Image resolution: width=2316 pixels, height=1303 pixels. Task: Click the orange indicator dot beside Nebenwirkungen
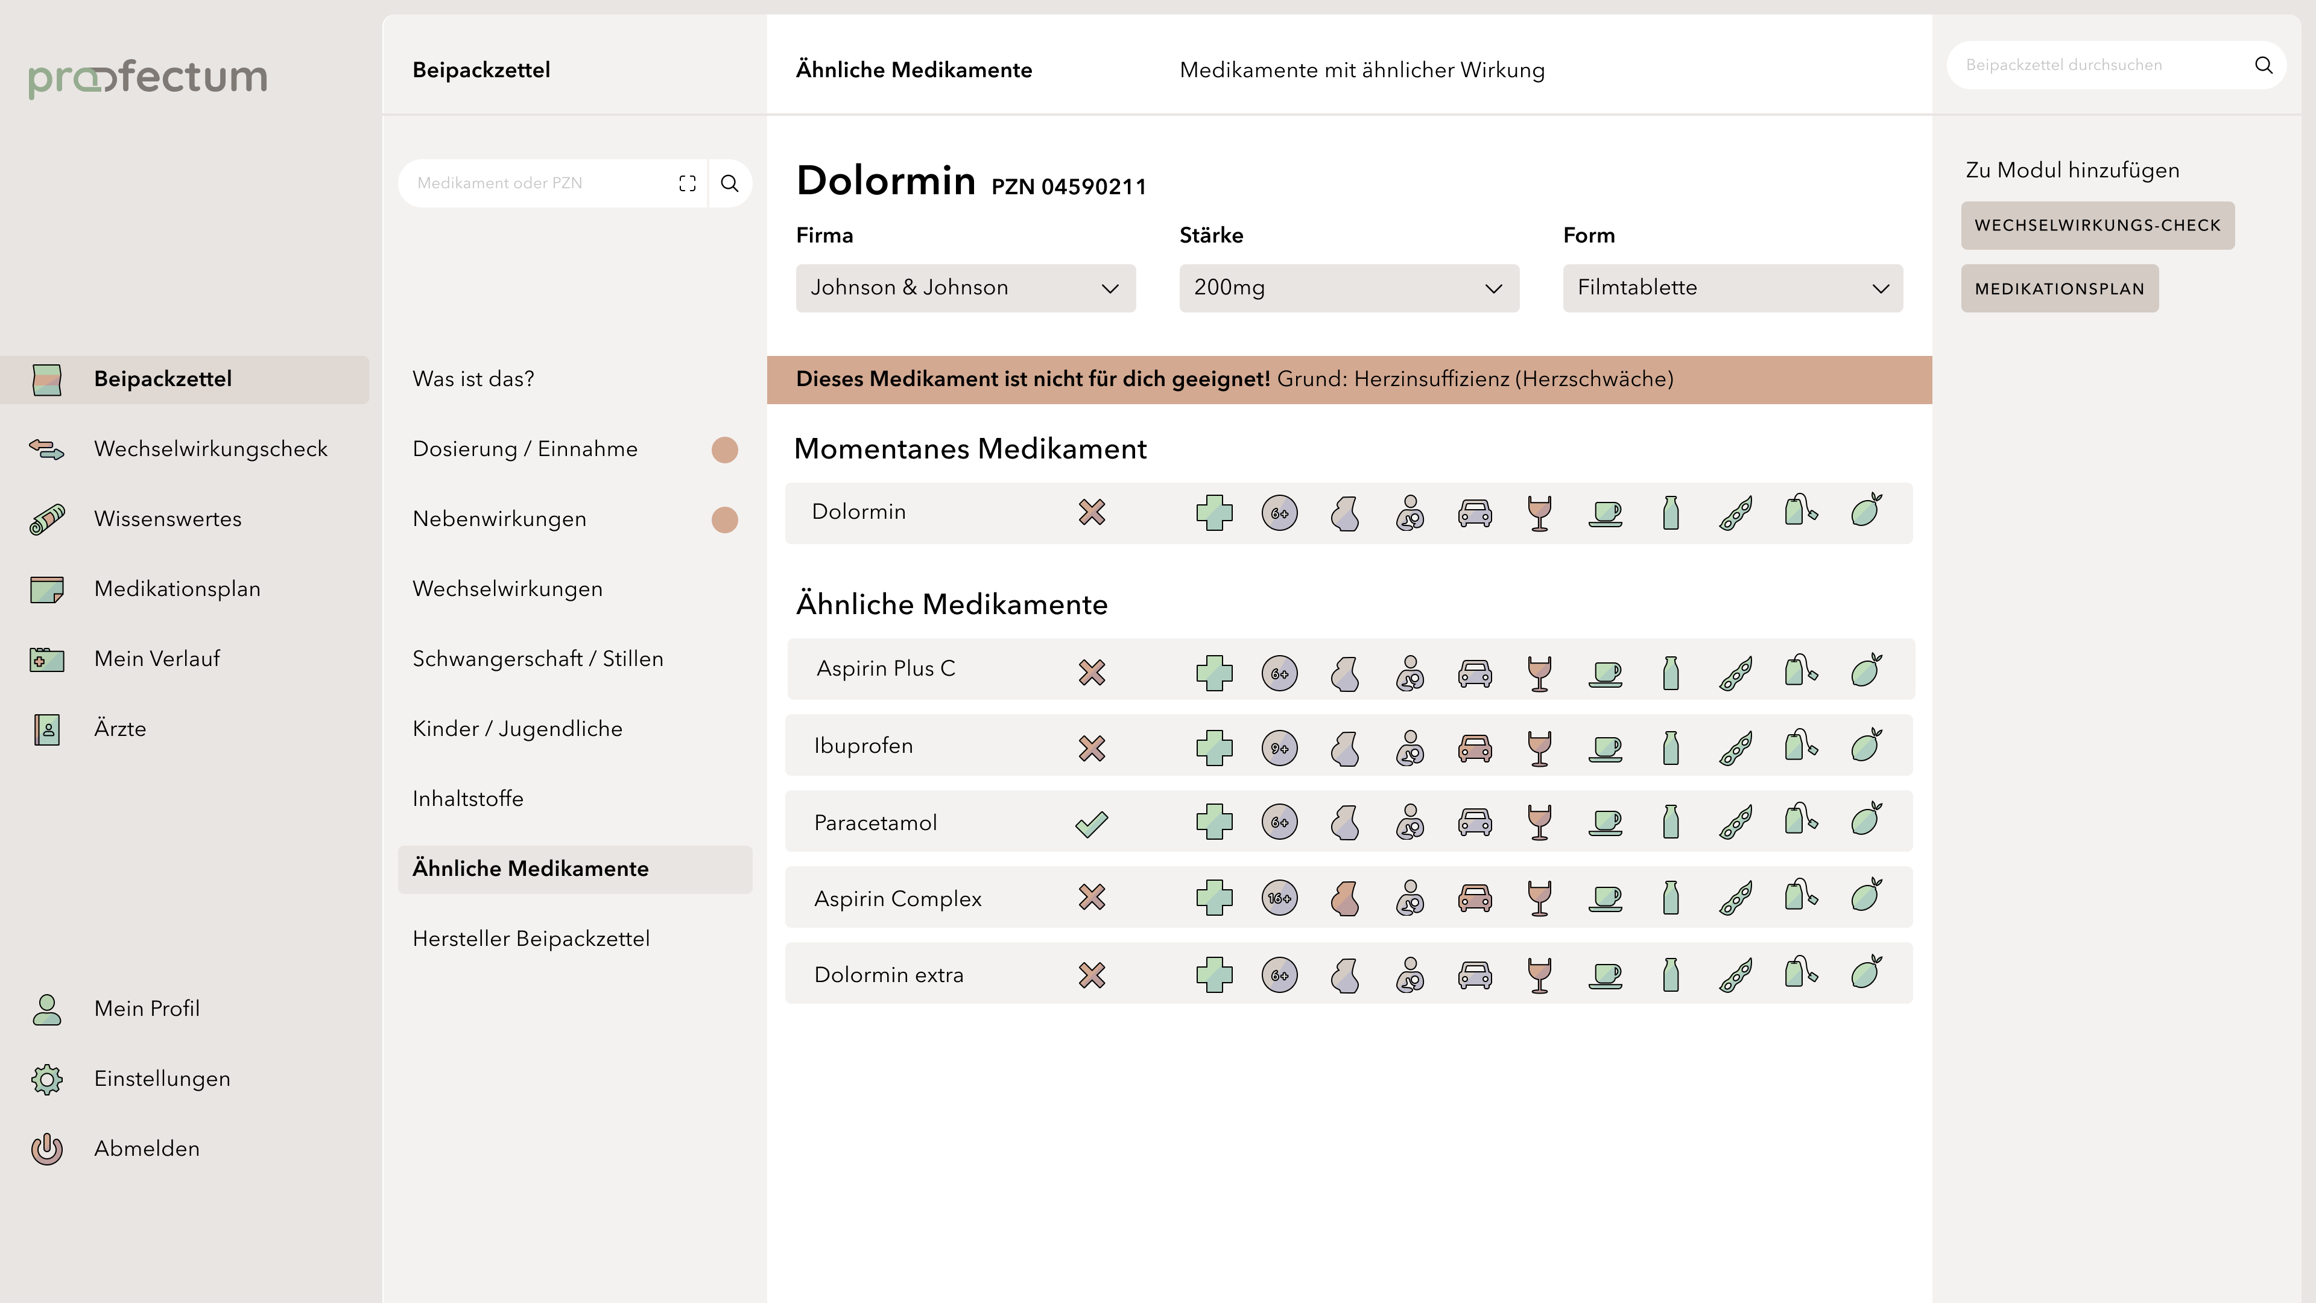(x=724, y=520)
